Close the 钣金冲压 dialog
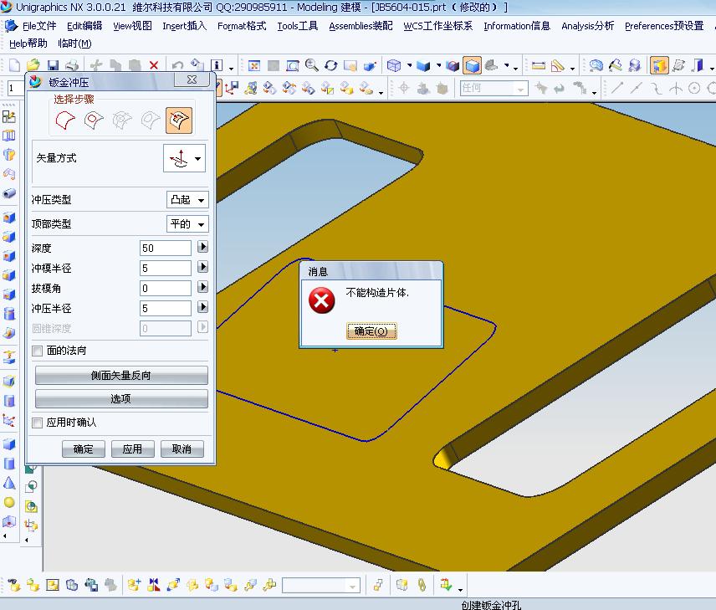The width and height of the screenshot is (716, 610). click(192, 79)
